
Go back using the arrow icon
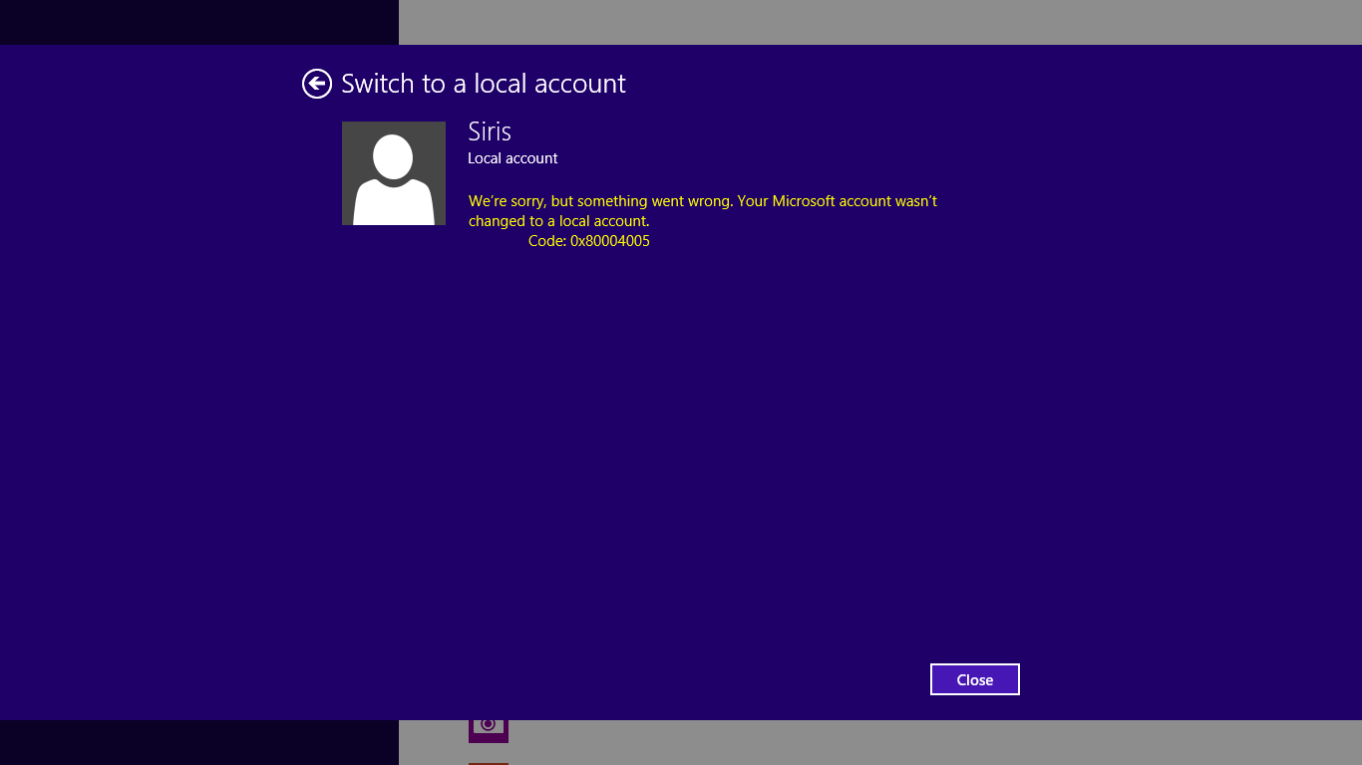[317, 84]
